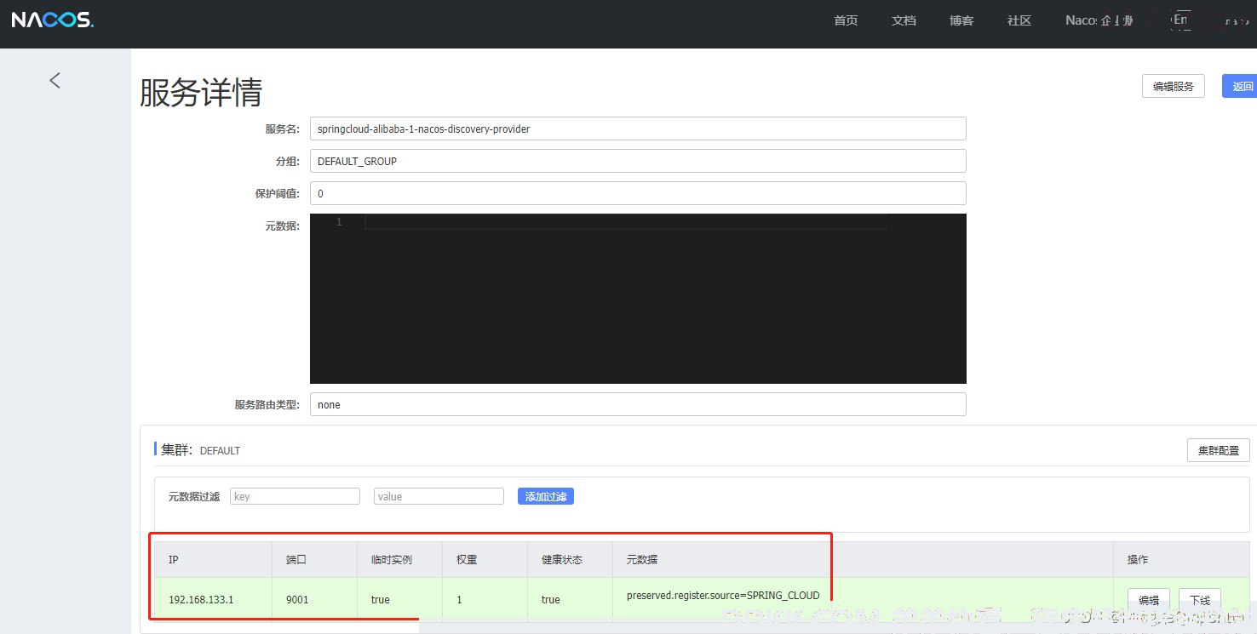This screenshot has width=1257, height=634.
Task: Open the Nacos 企业版 enterprise link
Action: (x=1099, y=20)
